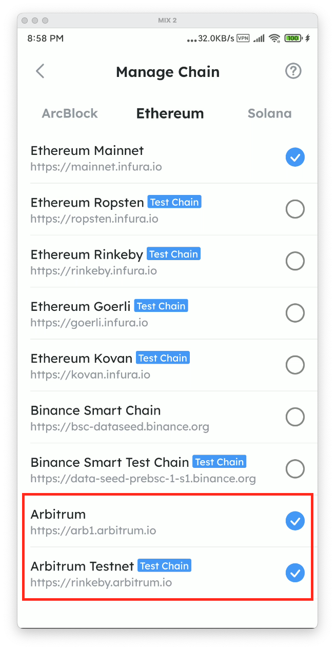This screenshot has height=650, width=335.
Task: Enable the Ethereum Kovan test chain
Action: point(295,365)
